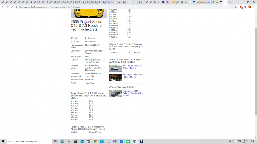Screen dimensions: 257x144
Task: Open Pagani Zonda C12-F Clubsport Roadster link
Action: (x=133, y=93)
